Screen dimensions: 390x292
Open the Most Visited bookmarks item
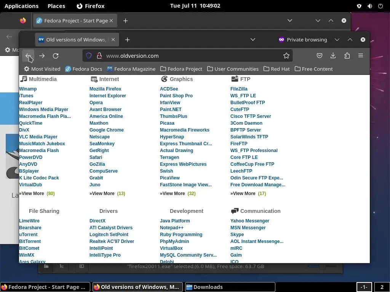(x=42, y=69)
